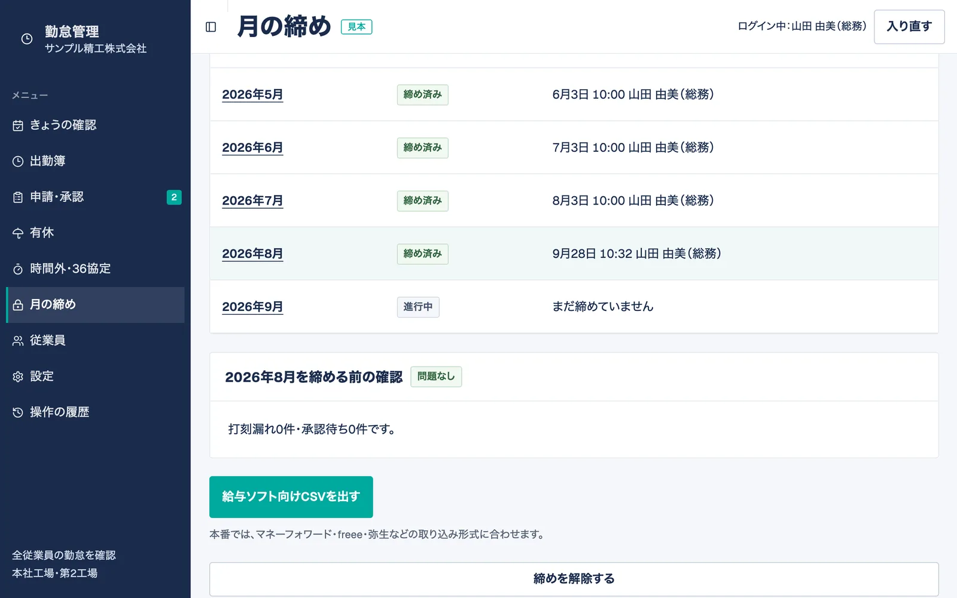Click the stopwatch icon for 時間外・36協定

[x=18, y=269]
